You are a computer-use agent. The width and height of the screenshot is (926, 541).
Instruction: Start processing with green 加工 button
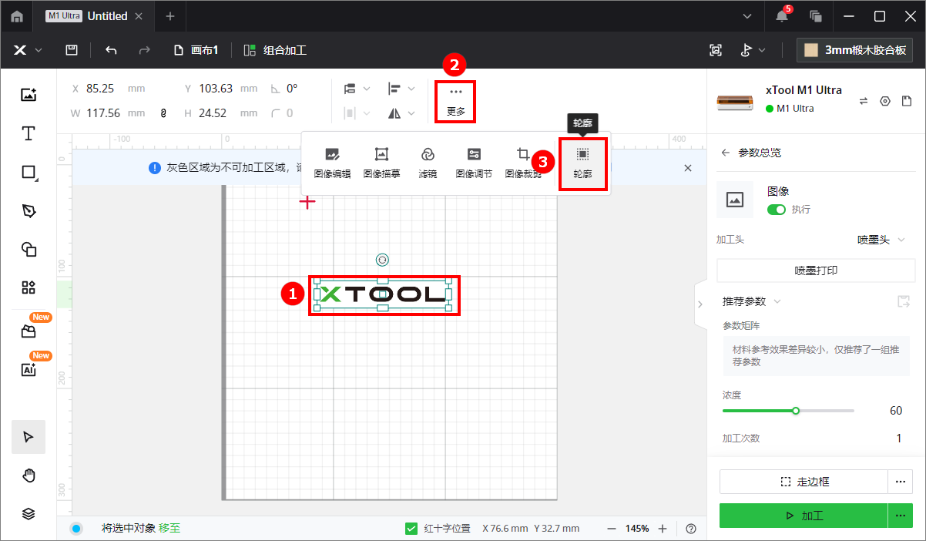tap(804, 516)
